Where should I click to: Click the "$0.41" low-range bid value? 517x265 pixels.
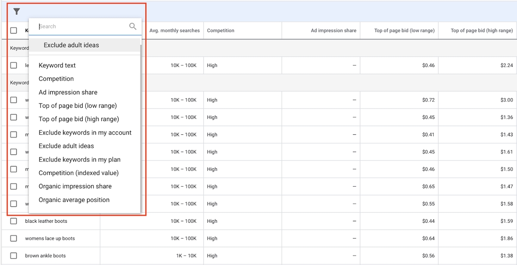coord(428,135)
